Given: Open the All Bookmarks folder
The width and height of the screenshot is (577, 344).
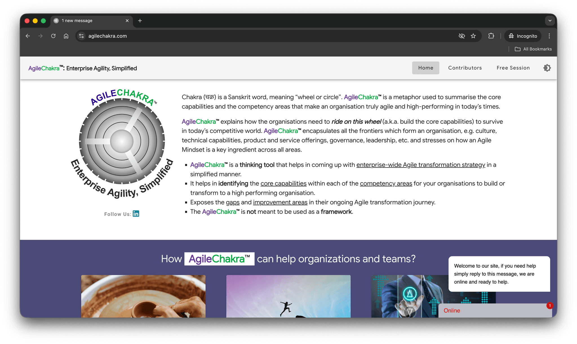Looking at the screenshot, I should pos(533,49).
